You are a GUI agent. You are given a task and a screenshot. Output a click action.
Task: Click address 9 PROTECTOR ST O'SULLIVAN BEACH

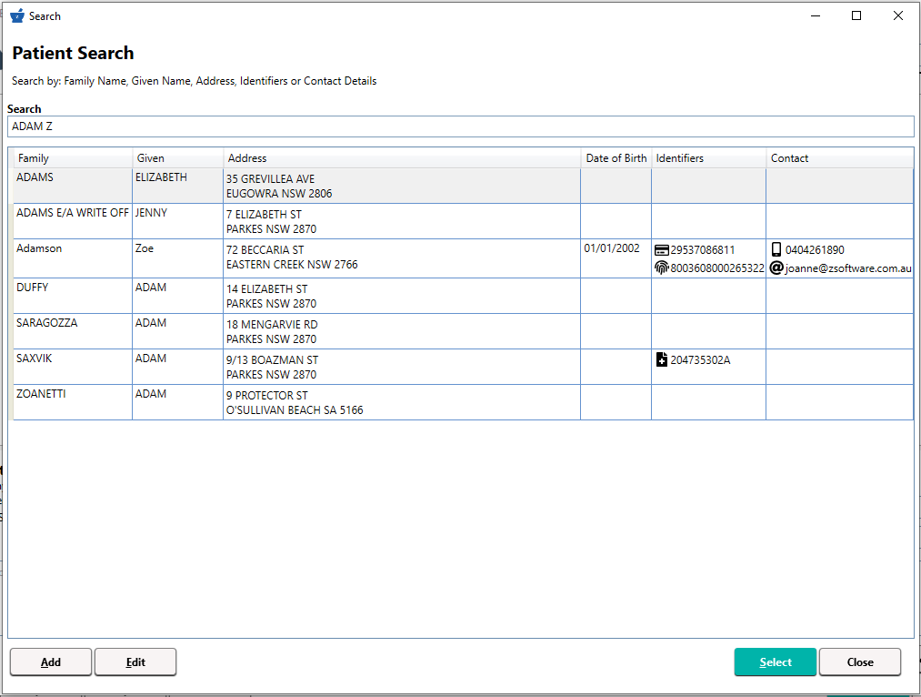[x=295, y=402]
